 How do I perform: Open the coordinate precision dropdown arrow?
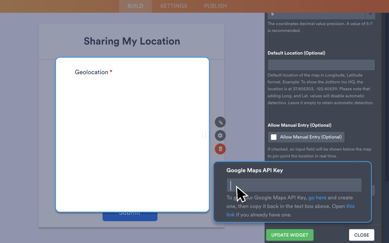pos(370,14)
